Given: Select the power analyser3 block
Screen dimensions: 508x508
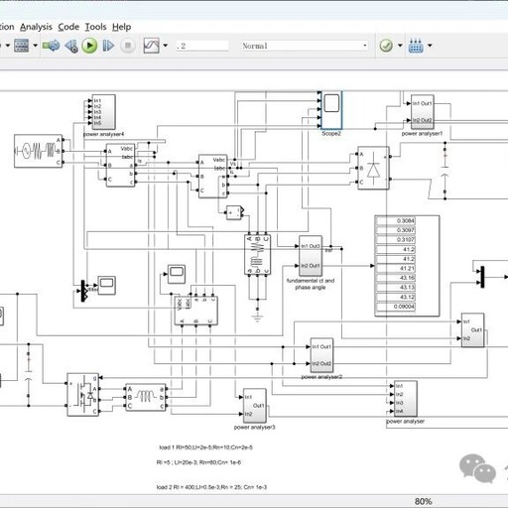Looking at the screenshot, I should [x=254, y=406].
